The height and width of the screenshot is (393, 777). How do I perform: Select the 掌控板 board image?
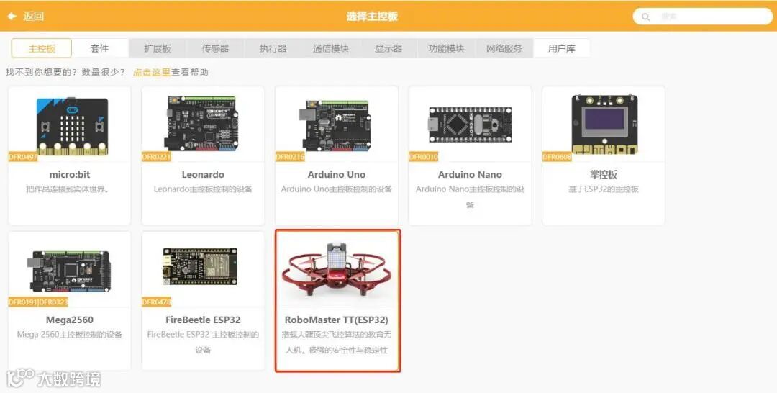604,124
